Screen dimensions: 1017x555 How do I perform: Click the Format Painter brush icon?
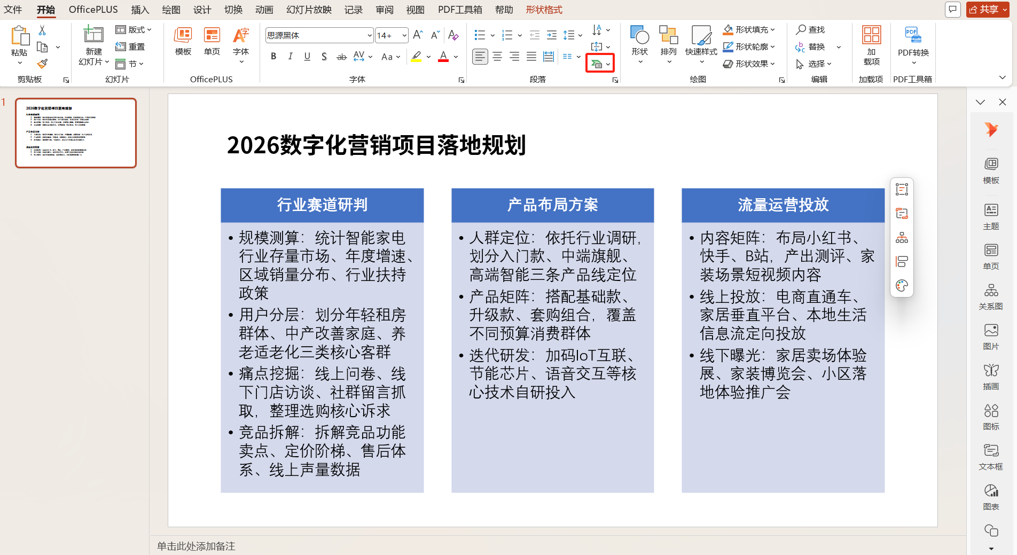point(42,64)
